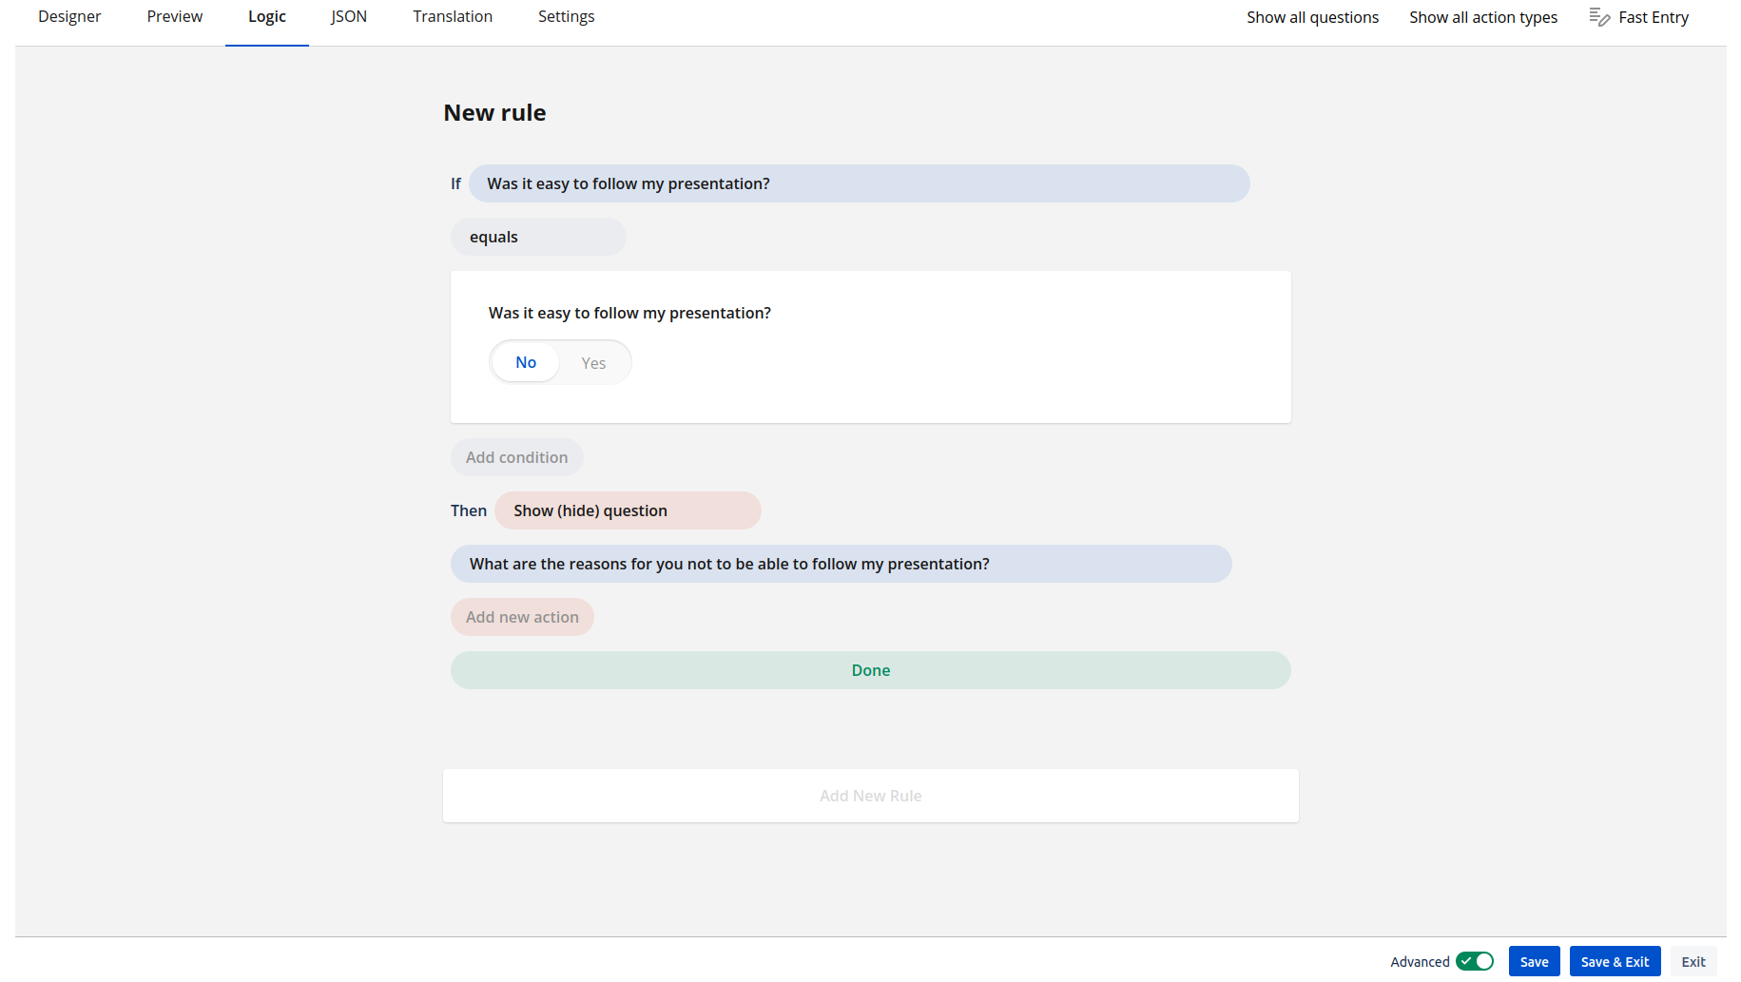This screenshot has width=1741, height=982.
Task: Select the Yes answer option
Action: [593, 363]
